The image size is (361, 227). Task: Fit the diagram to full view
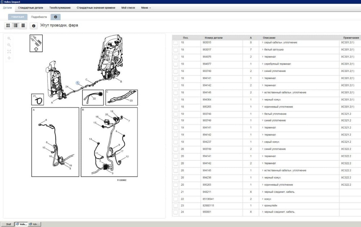pyautogui.click(x=9, y=51)
